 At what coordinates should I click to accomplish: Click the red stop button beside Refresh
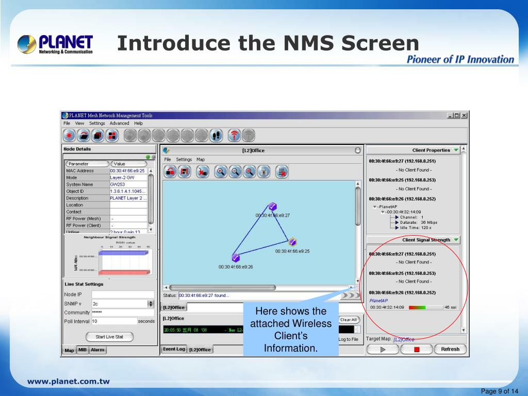(417, 350)
